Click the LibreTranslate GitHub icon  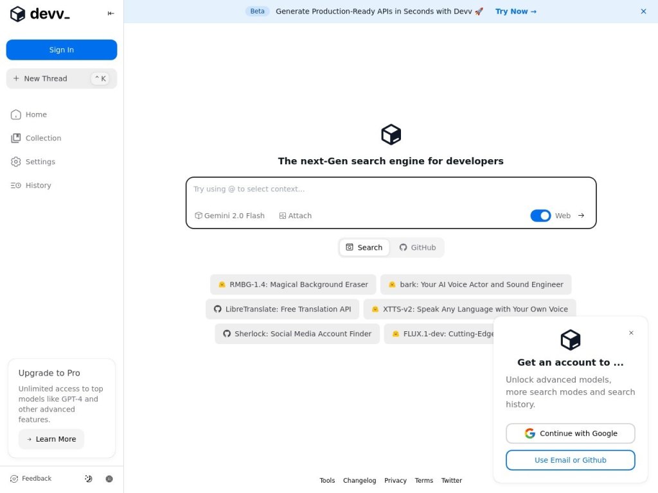[217, 309]
